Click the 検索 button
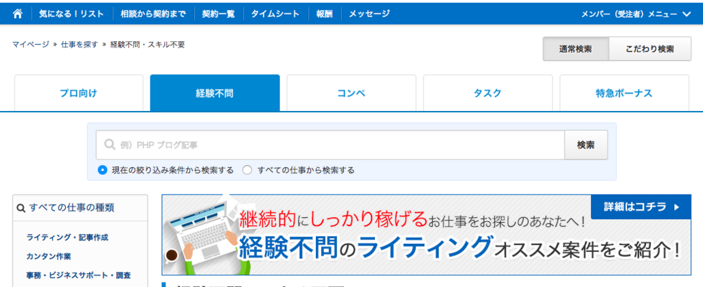 click(x=586, y=145)
